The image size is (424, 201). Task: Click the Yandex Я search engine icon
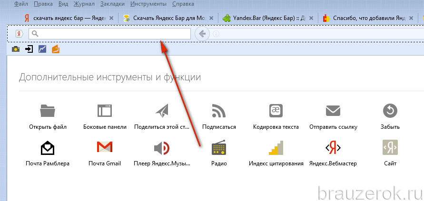click(x=20, y=33)
